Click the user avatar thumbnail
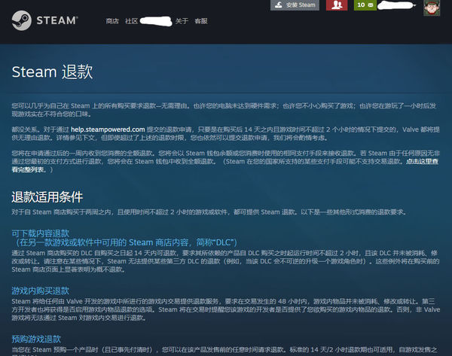This screenshot has height=356, width=452. point(432,8)
